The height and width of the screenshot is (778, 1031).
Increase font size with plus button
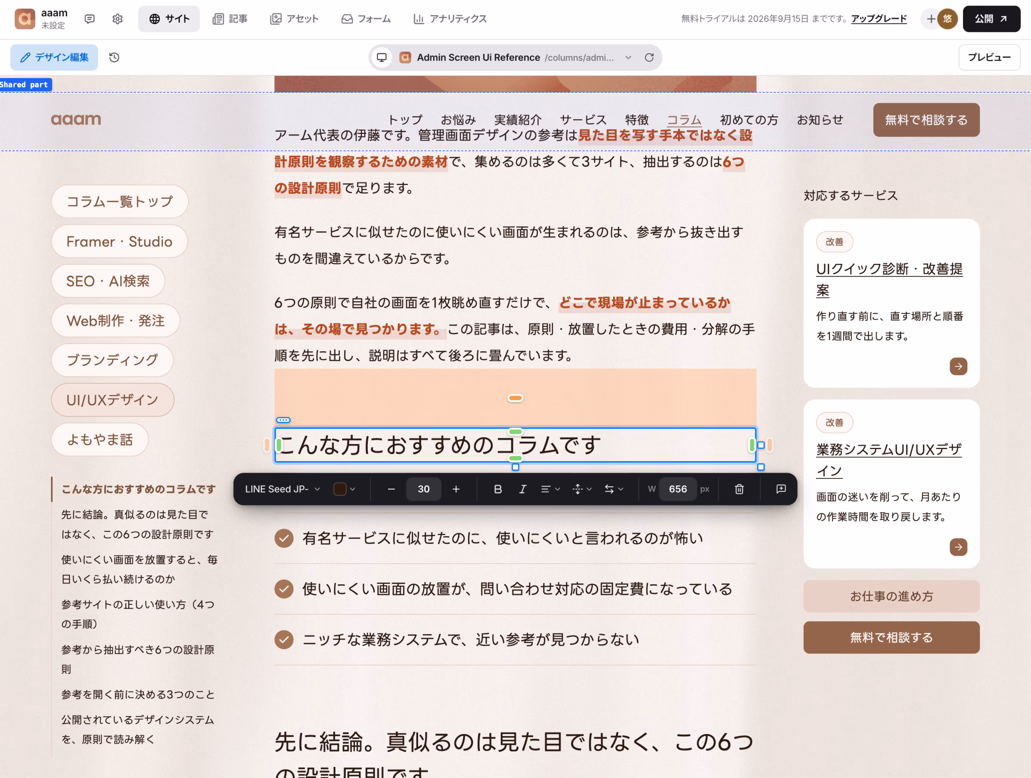pos(456,489)
